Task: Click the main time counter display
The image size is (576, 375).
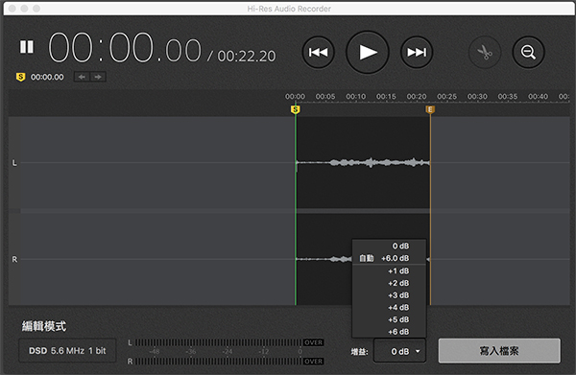Action: click(x=125, y=48)
